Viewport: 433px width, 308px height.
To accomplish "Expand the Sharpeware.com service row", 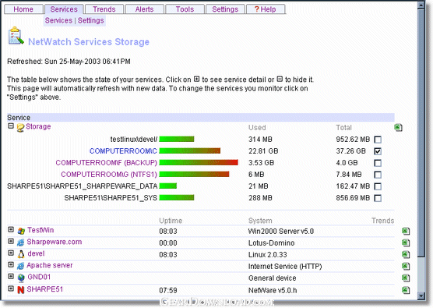I will tap(11, 242).
